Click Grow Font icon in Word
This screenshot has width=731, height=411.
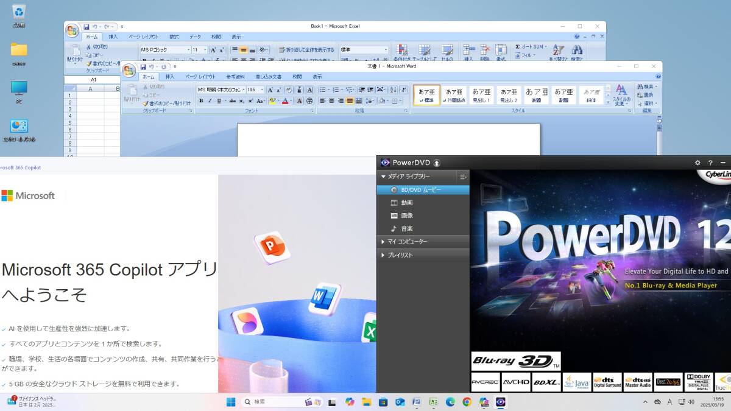tap(270, 90)
